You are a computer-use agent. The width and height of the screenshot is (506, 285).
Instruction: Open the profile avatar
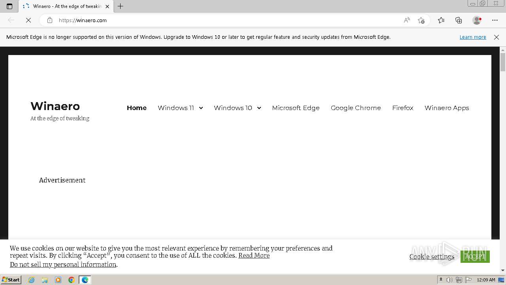tap(477, 20)
